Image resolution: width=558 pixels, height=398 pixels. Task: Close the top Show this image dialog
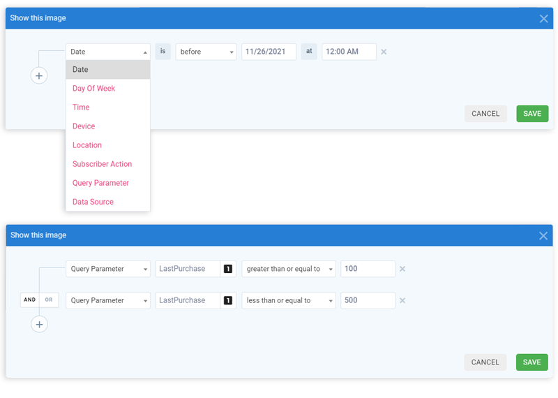pyautogui.click(x=543, y=18)
